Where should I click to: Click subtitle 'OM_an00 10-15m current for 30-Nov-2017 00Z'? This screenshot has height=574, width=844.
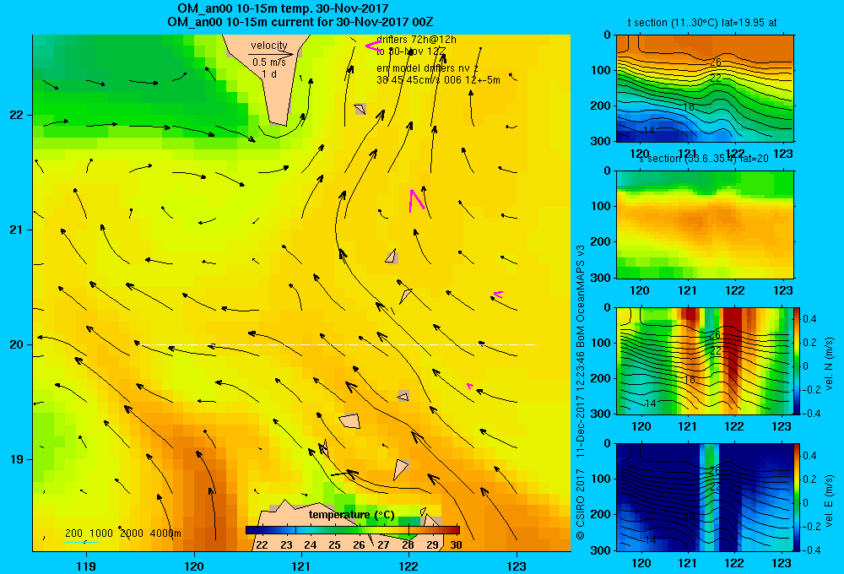[300, 22]
